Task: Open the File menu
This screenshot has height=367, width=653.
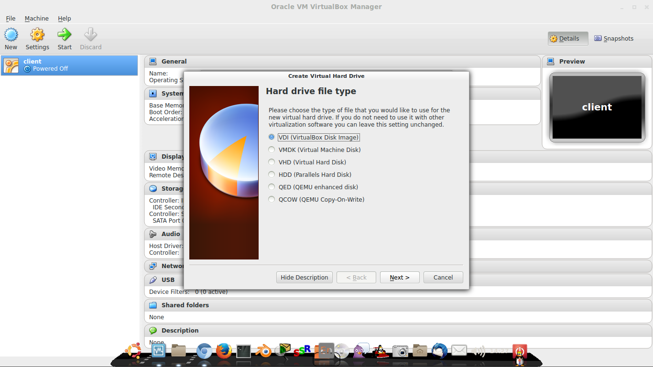Action: coord(11,18)
